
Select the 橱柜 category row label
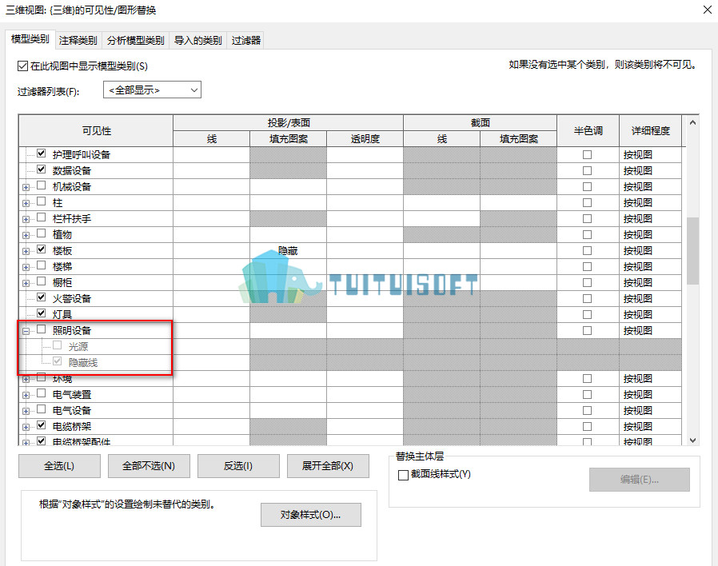[x=62, y=282]
